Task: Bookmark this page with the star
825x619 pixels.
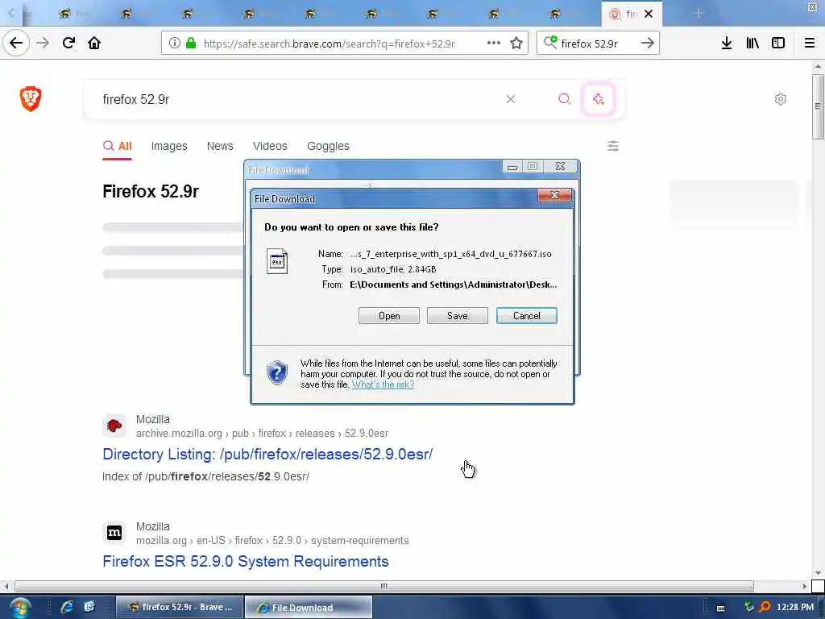Action: click(x=516, y=43)
